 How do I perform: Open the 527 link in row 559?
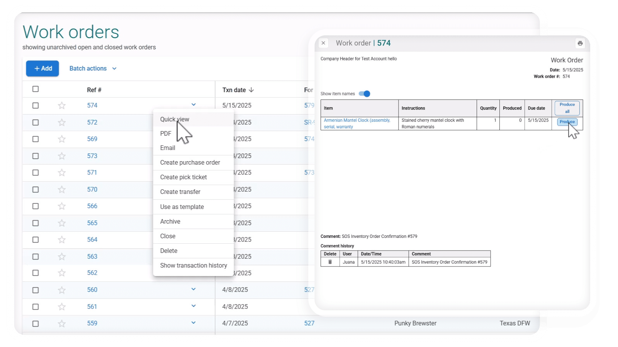coord(309,323)
